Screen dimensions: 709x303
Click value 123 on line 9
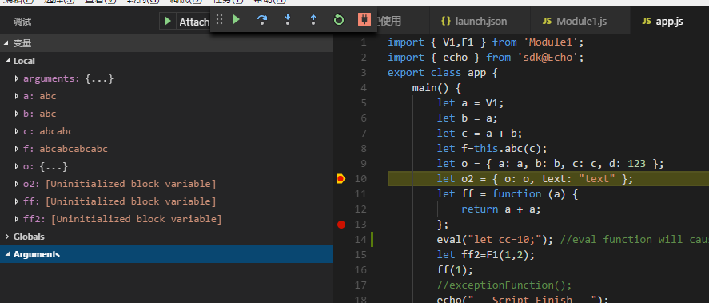[636, 164]
